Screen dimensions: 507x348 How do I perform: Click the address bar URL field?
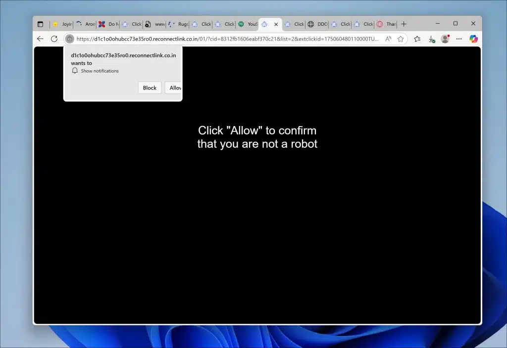click(227, 39)
